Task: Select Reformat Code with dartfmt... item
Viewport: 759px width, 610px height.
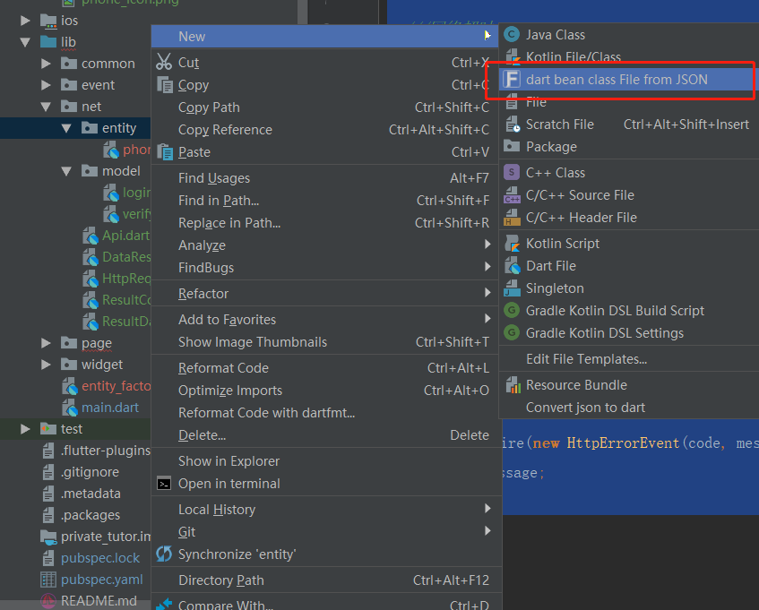Action: [324, 413]
